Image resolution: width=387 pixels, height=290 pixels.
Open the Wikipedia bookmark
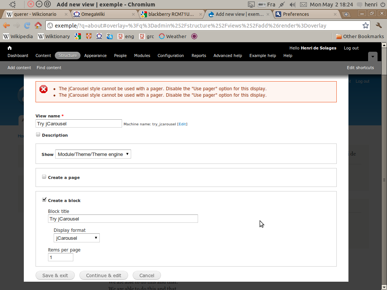point(18,37)
